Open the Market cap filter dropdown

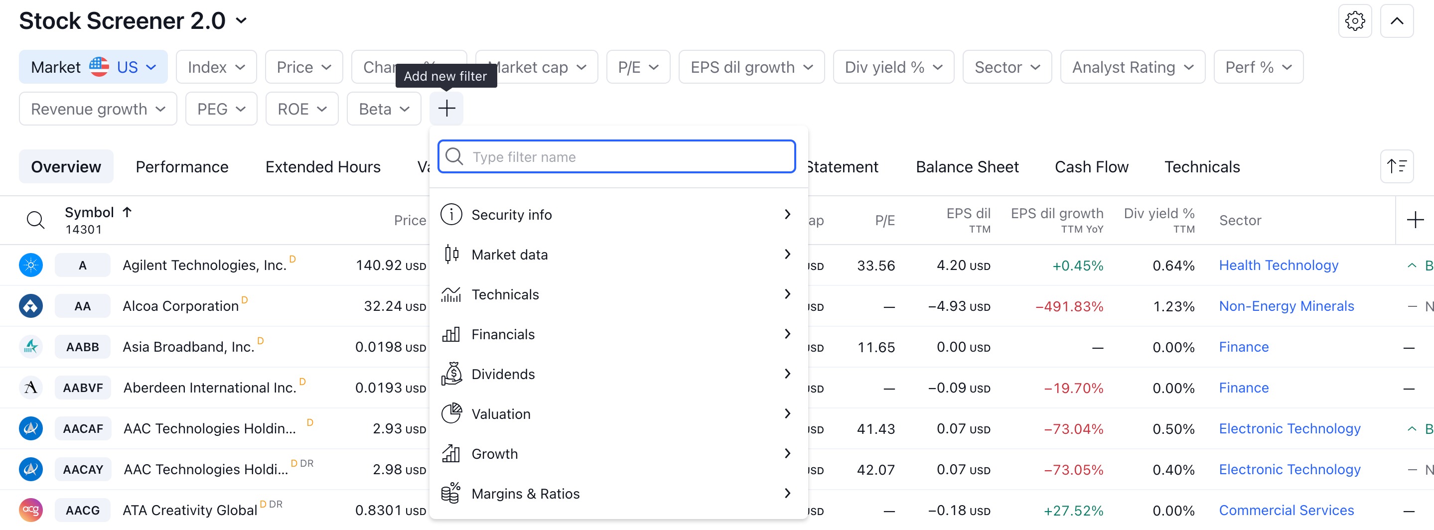pos(537,67)
